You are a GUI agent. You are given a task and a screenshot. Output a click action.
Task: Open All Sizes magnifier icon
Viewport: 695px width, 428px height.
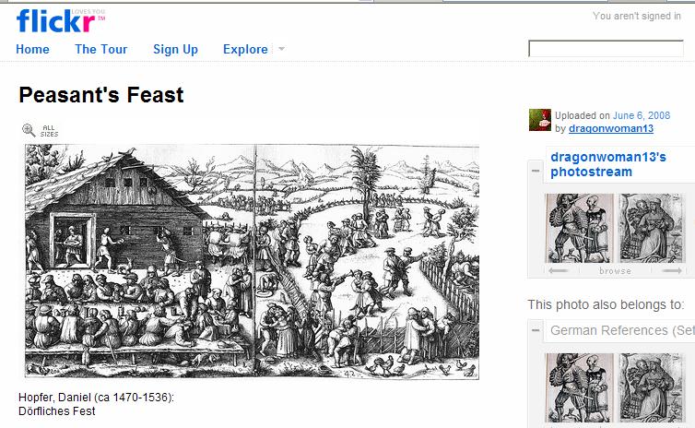[29, 130]
